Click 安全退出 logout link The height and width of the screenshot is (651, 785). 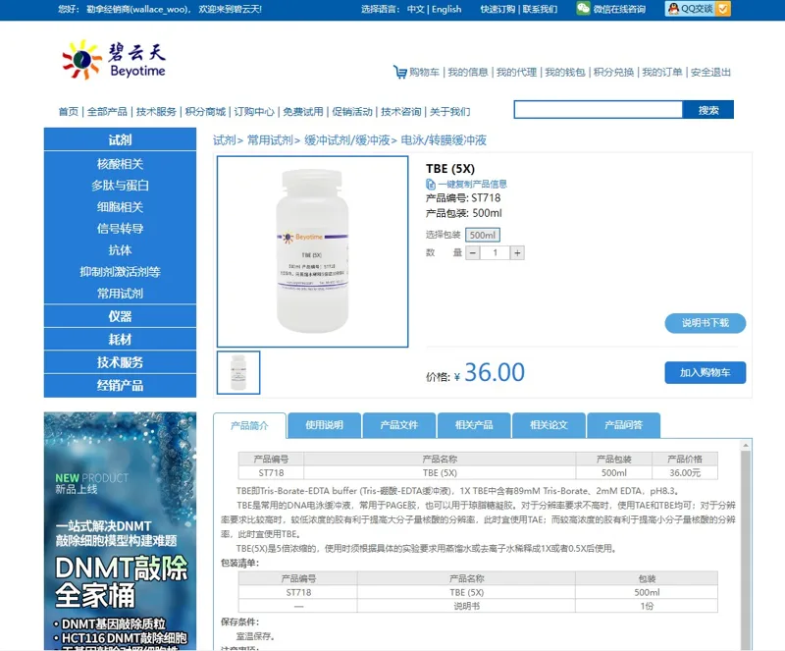point(710,72)
